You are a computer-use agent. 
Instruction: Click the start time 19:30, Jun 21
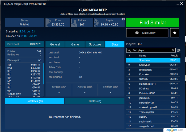coord(27,31)
